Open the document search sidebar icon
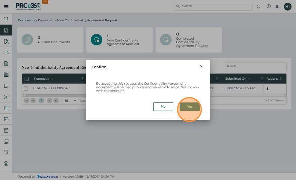Screen dimensions: 296x180 click(6, 41)
